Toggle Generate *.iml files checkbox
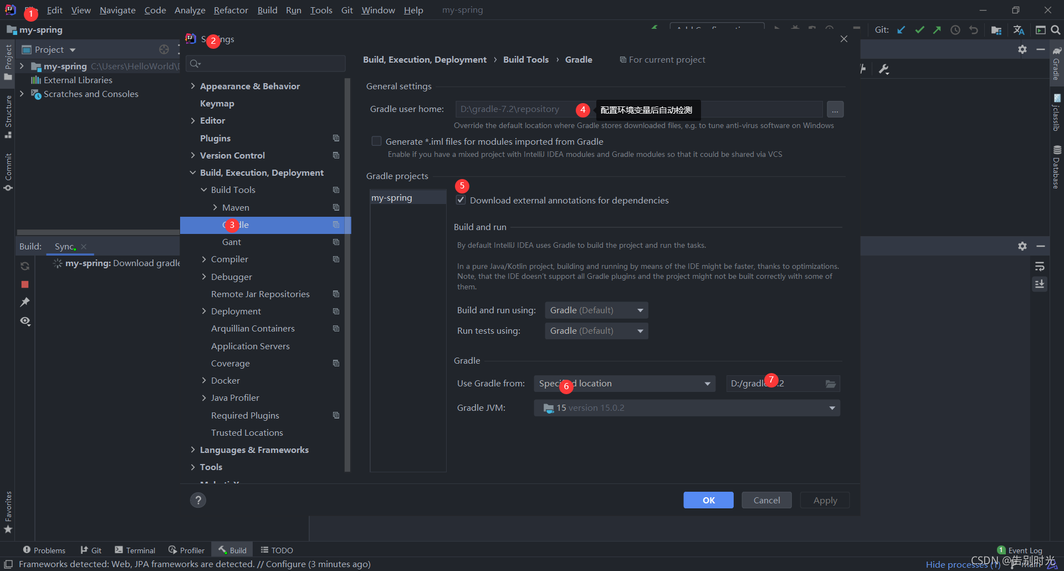1064x571 pixels. tap(377, 141)
